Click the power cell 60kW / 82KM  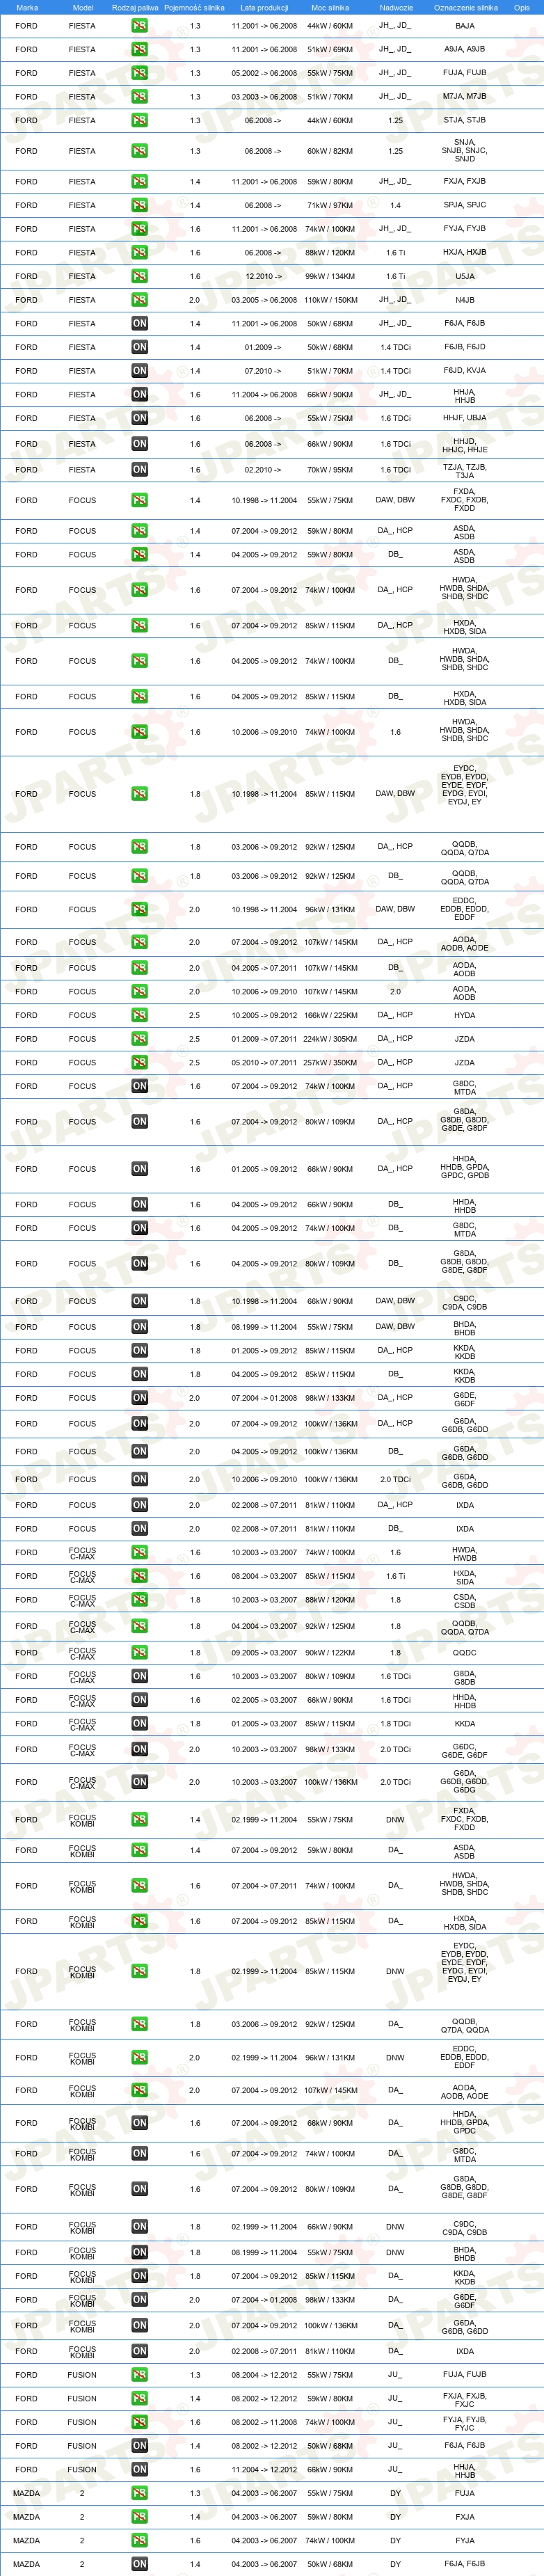point(330,152)
